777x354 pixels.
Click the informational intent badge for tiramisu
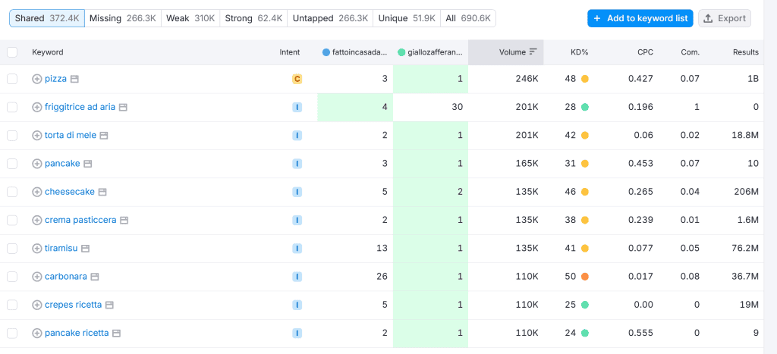pos(297,248)
